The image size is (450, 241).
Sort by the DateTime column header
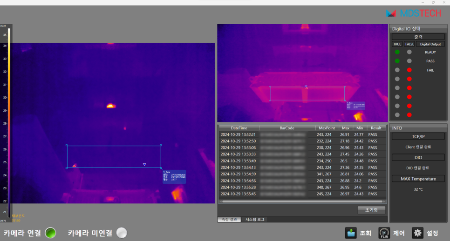click(239, 128)
